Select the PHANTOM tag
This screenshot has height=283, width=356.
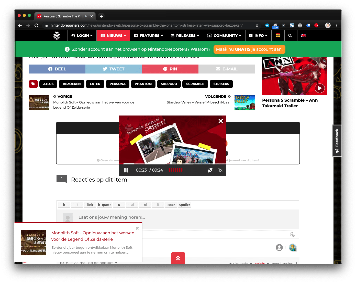click(143, 84)
